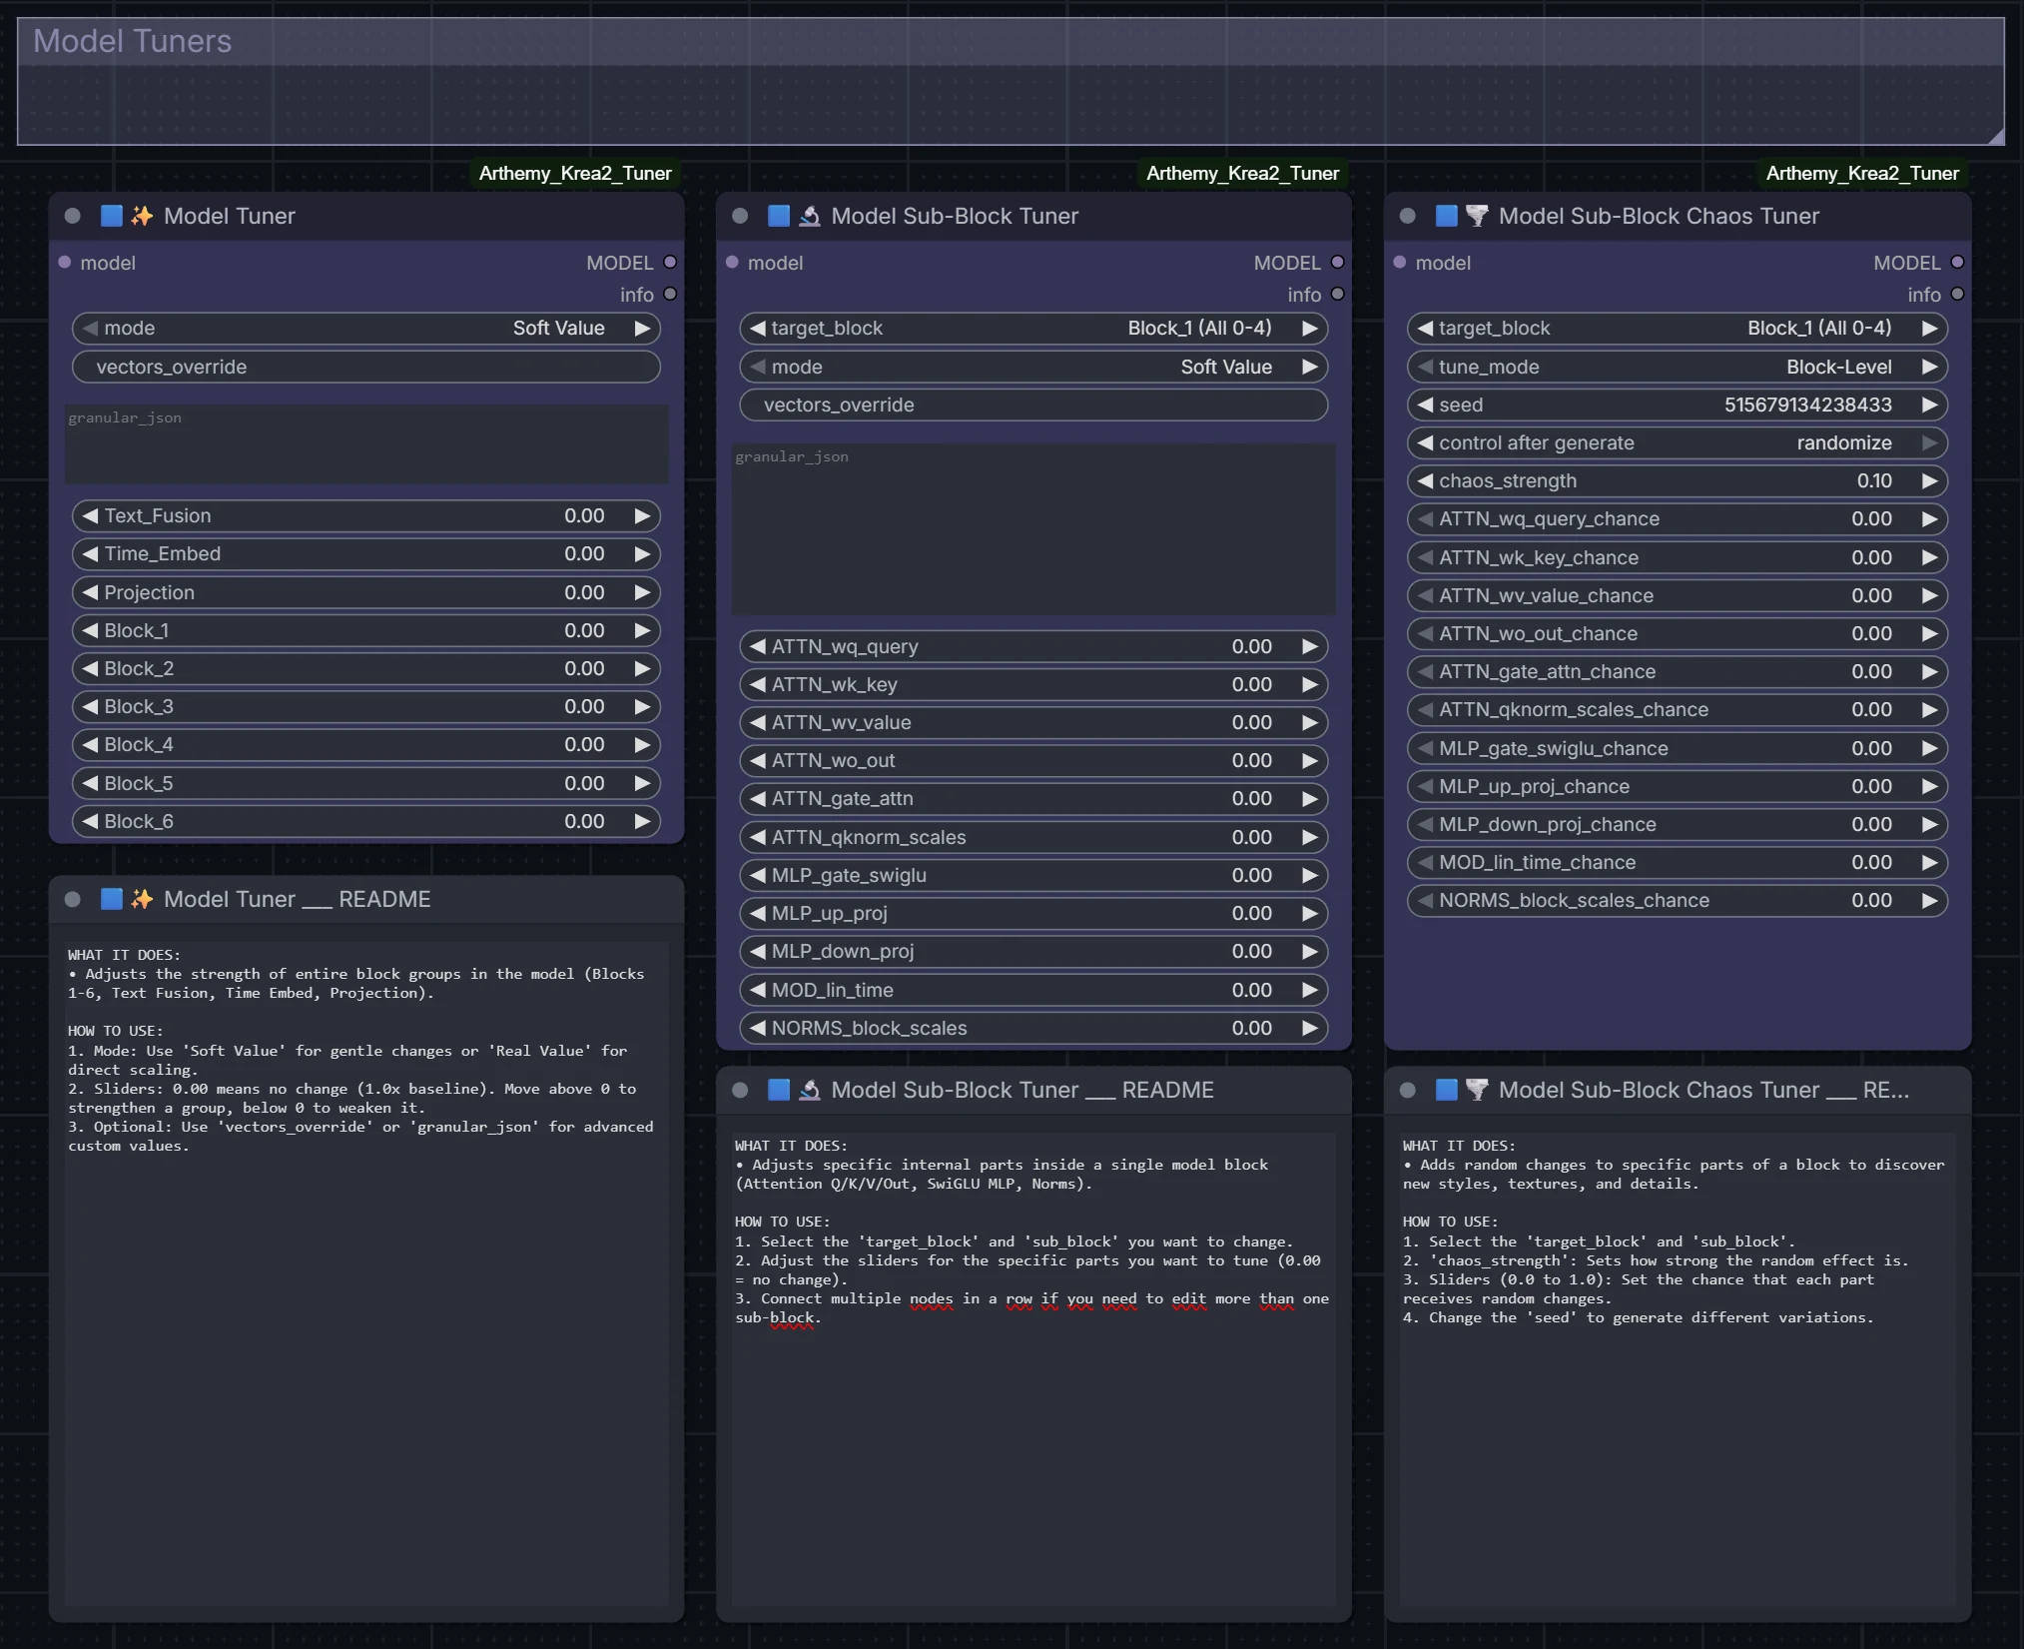Click the vectors_override field in Model Tuner
Screen dimensions: 2024x1649
coord(366,367)
